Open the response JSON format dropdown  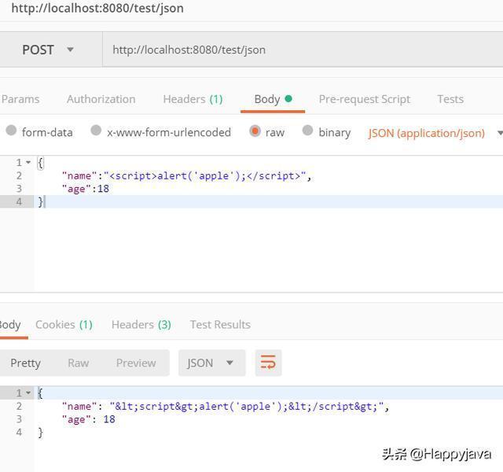point(211,363)
